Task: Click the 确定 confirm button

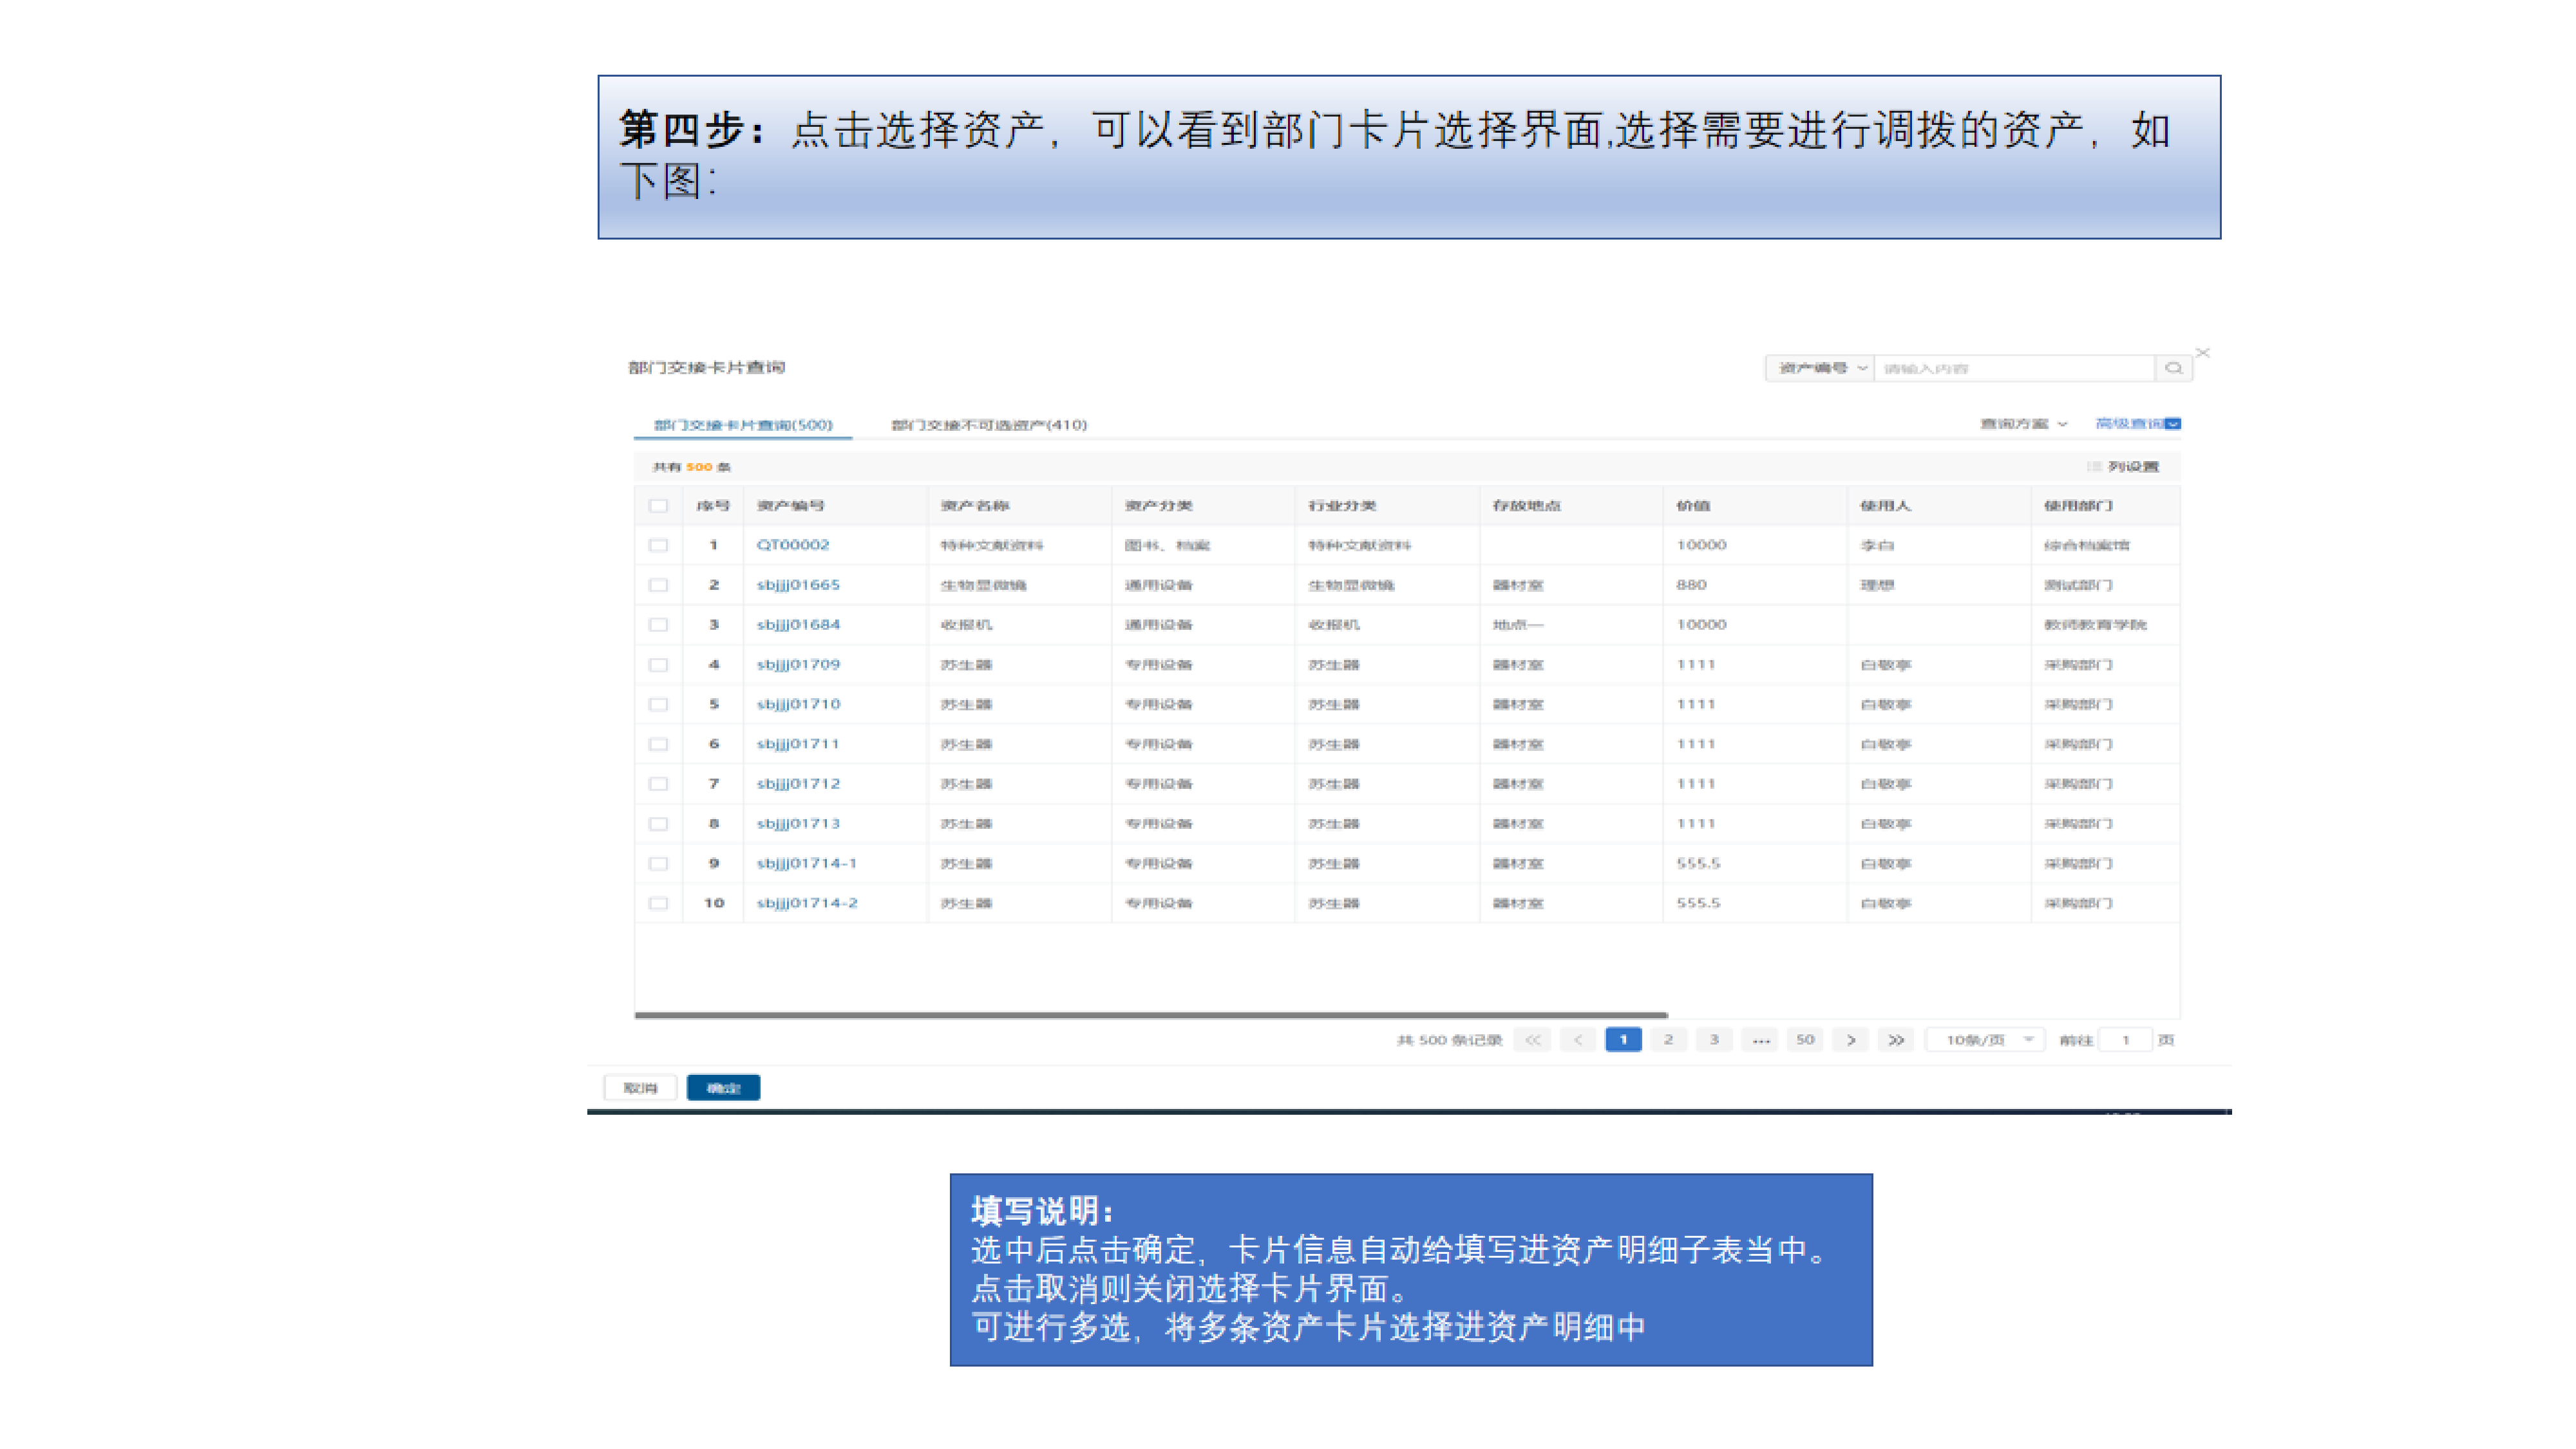Action: click(723, 1088)
